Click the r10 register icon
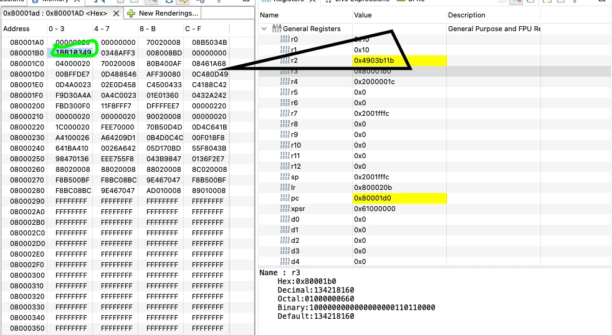 pyautogui.click(x=285, y=144)
